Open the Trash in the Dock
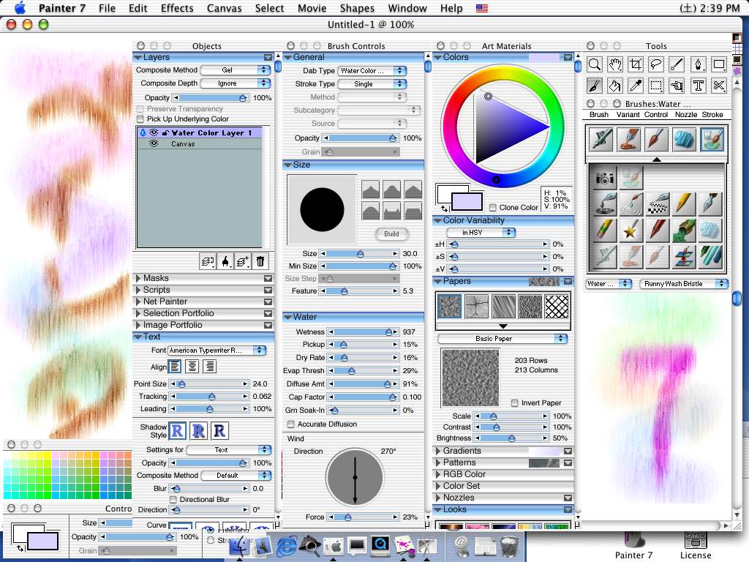 click(x=509, y=546)
